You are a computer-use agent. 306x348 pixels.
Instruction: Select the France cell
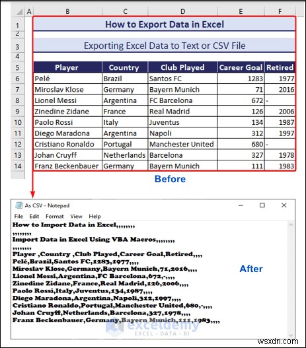(125, 111)
